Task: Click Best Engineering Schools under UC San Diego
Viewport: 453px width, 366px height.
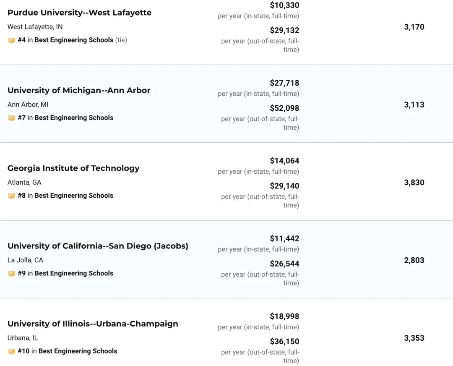Action: click(x=74, y=273)
